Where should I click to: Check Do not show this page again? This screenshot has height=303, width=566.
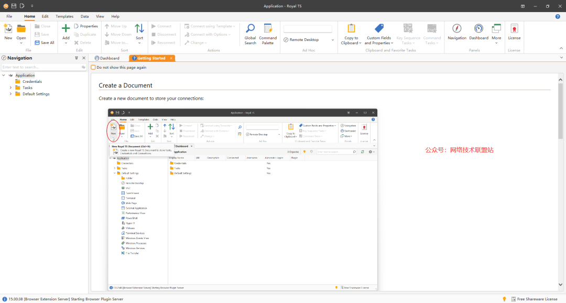(93, 67)
